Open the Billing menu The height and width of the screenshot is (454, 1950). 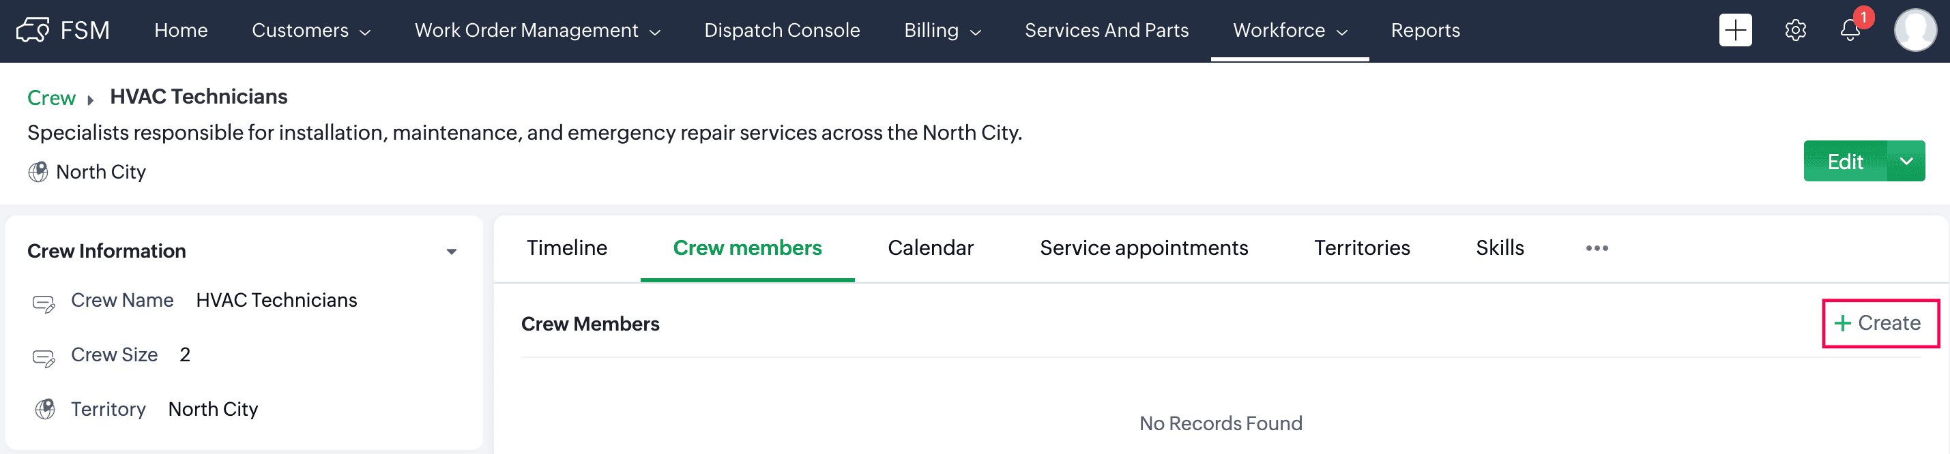click(942, 30)
